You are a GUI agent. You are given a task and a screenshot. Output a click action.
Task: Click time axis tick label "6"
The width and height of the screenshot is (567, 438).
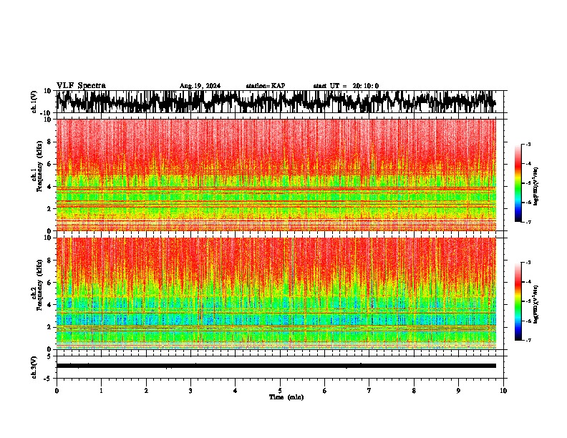coord(325,391)
